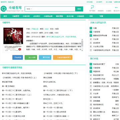Click the magnifier site logo icon
This screenshot has width=120, height=120.
pyautogui.click(x=4, y=9)
